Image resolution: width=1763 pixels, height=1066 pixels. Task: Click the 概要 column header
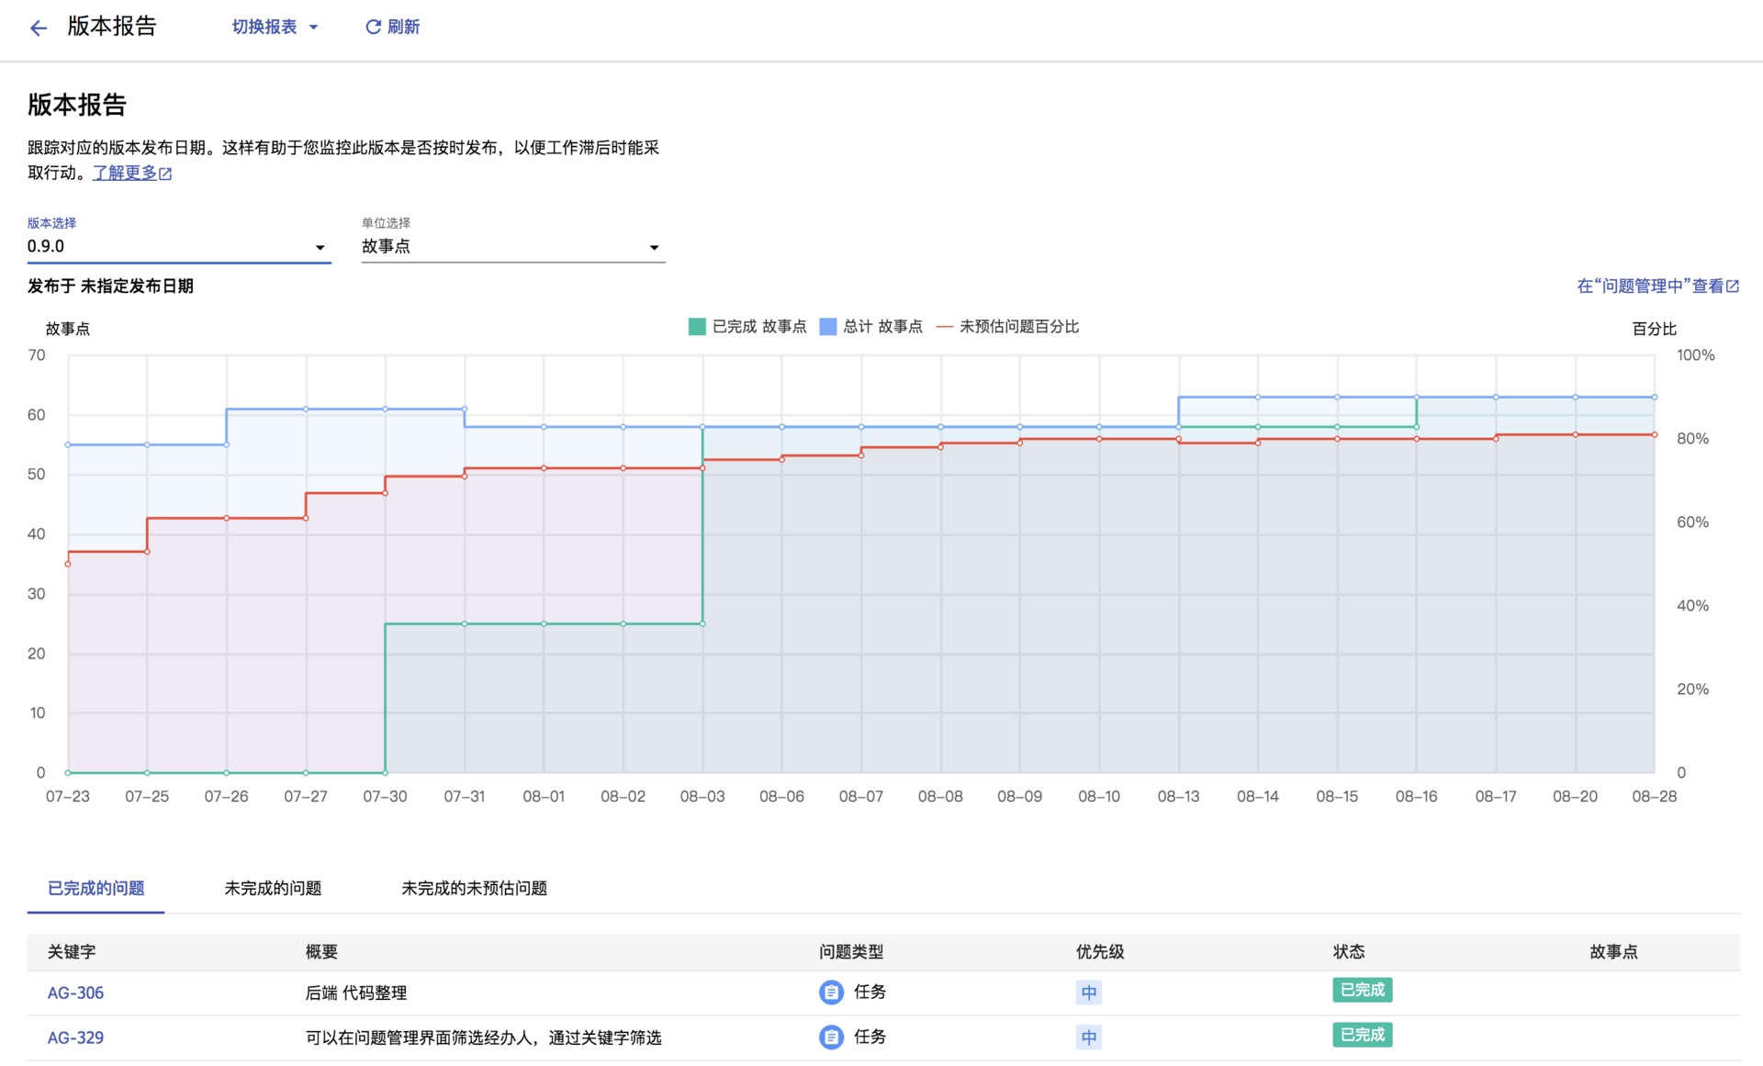(321, 952)
